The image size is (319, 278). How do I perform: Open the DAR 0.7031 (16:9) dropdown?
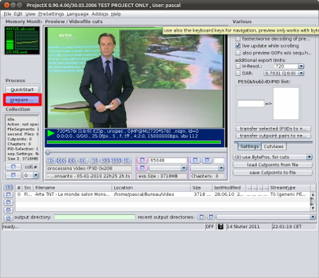[301, 73]
